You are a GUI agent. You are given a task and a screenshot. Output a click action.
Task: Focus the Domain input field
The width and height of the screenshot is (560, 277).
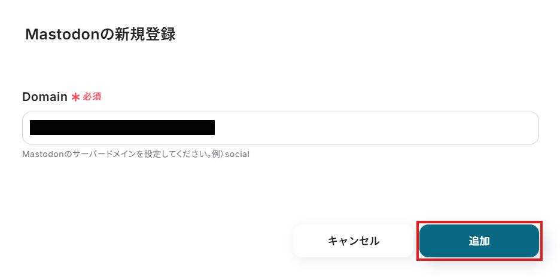click(281, 128)
